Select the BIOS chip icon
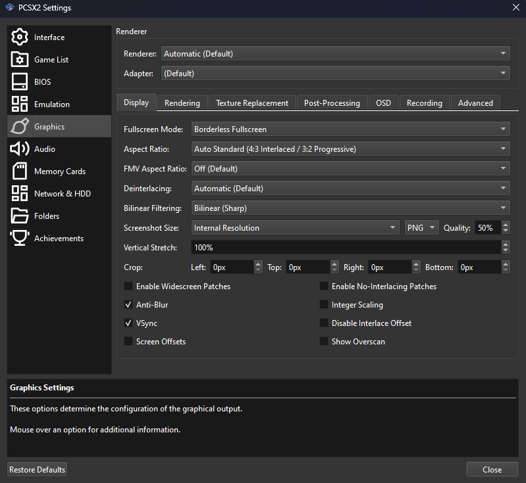Viewport: 526px width, 483px height. coord(20,81)
